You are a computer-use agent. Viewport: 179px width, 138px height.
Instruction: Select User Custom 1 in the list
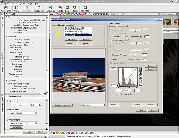78,35
